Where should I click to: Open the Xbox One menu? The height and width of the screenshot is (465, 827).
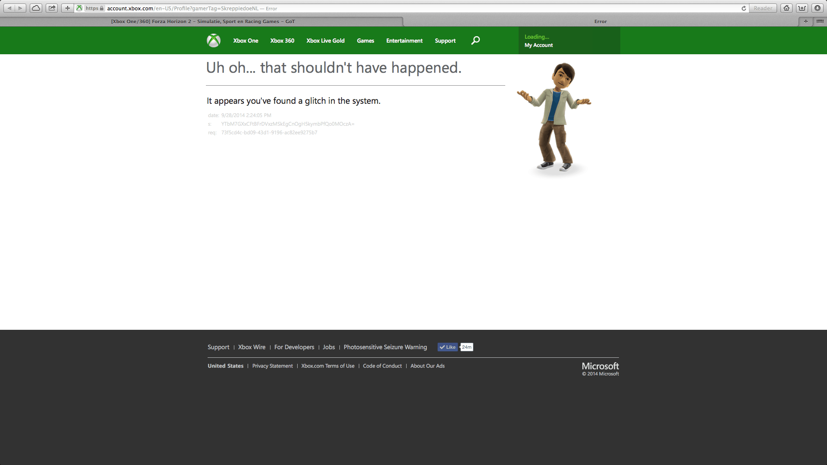246,40
